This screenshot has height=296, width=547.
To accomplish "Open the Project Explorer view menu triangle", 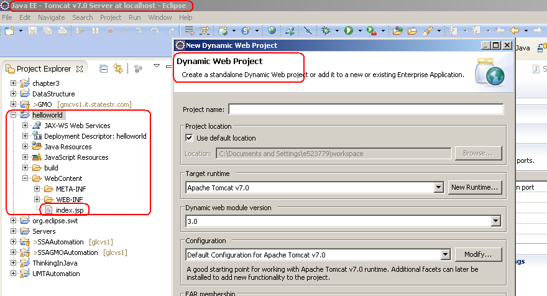I will 157,66.
